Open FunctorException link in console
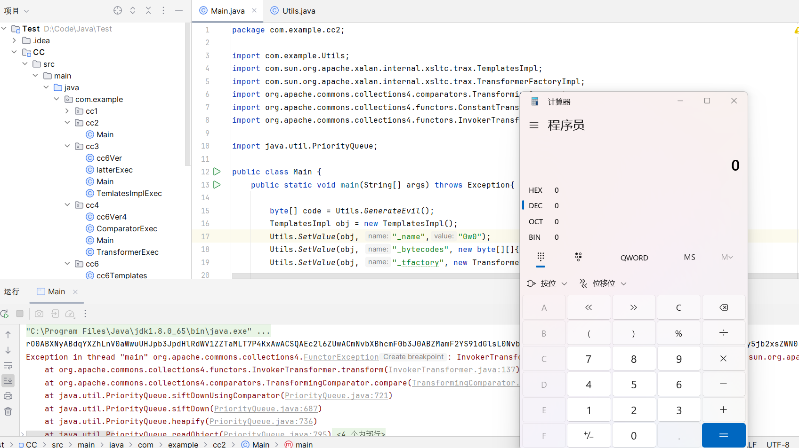Viewport: 799px width, 448px height. (x=341, y=357)
